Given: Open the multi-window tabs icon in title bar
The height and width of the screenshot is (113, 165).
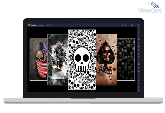Looking at the screenshot, I should [51, 25].
